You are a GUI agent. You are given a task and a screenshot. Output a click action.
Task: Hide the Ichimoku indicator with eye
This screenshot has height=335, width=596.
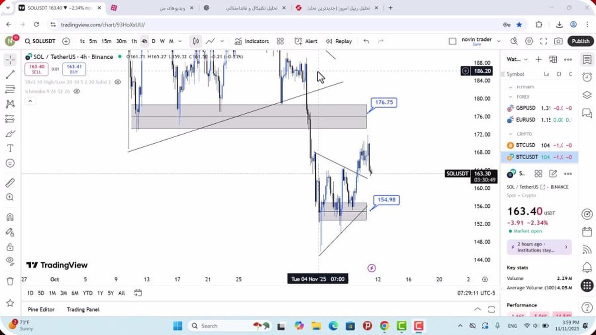pyautogui.click(x=77, y=91)
